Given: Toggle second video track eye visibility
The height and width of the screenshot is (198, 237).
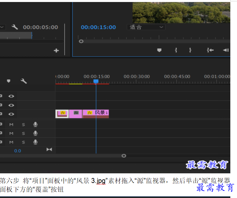Looking at the screenshot, I should click(x=11, y=105).
